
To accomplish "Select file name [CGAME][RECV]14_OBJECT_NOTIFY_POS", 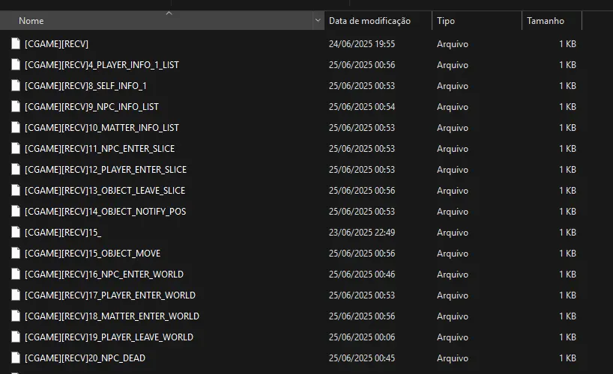I will point(105,211).
